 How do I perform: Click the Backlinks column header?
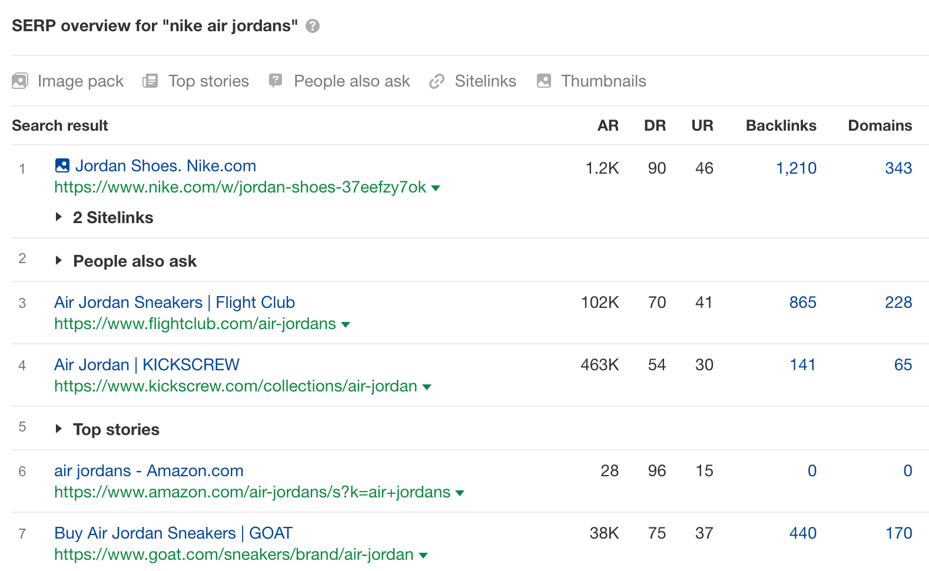pyautogui.click(x=781, y=125)
